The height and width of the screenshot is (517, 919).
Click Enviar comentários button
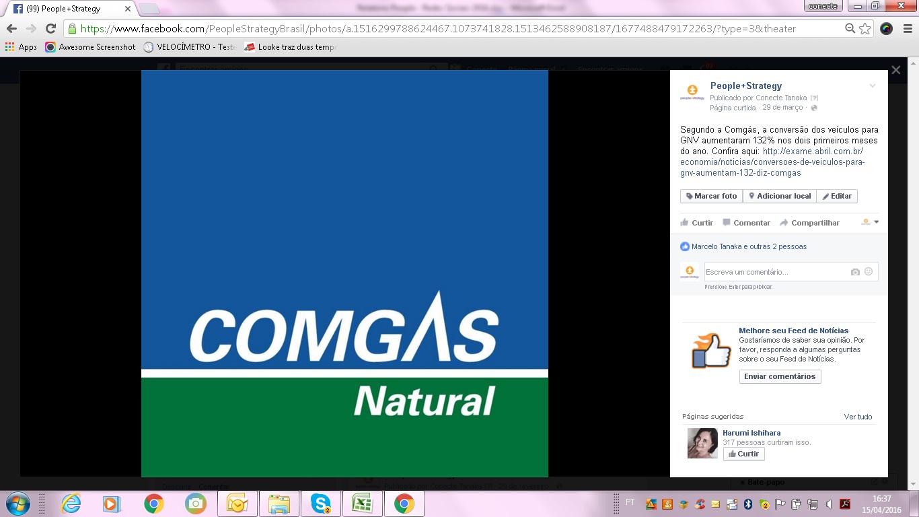pos(780,376)
